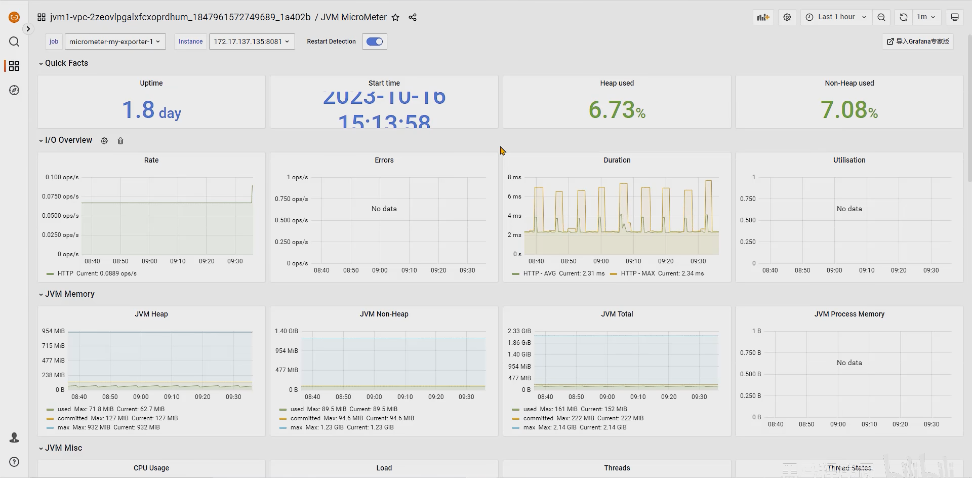
Task: Collapse the I/O Overview row
Action: (65, 140)
